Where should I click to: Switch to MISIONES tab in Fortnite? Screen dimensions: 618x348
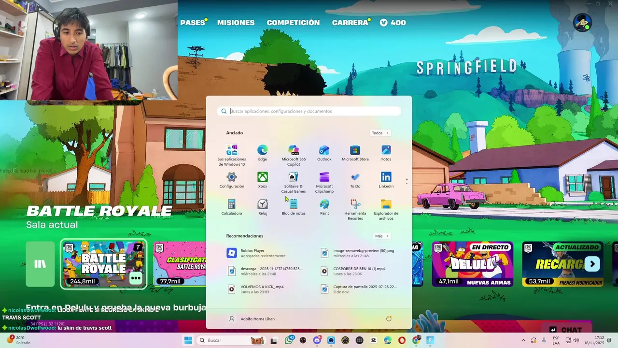pyautogui.click(x=236, y=23)
